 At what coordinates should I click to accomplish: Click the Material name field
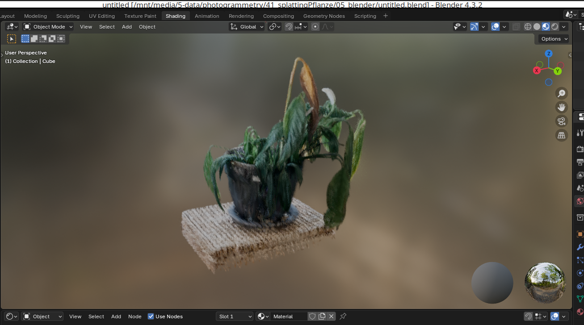coord(289,317)
